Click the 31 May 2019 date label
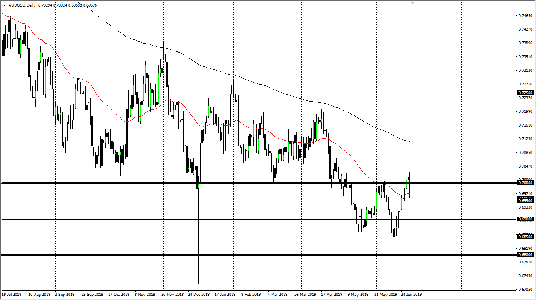Viewport: 536px width, 300px height. pos(385,295)
